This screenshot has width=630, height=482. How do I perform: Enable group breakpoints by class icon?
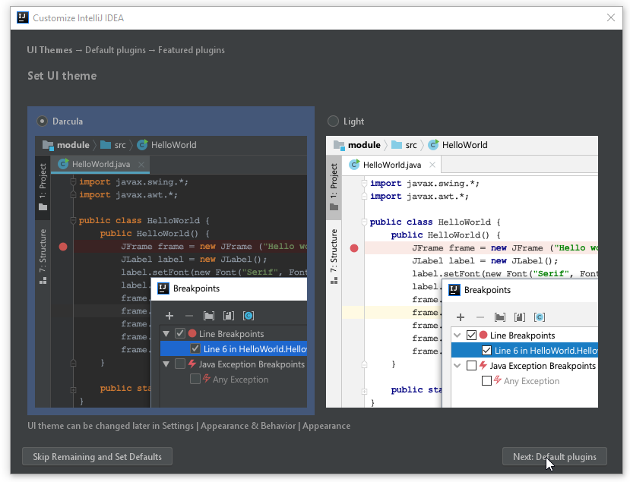(250, 316)
